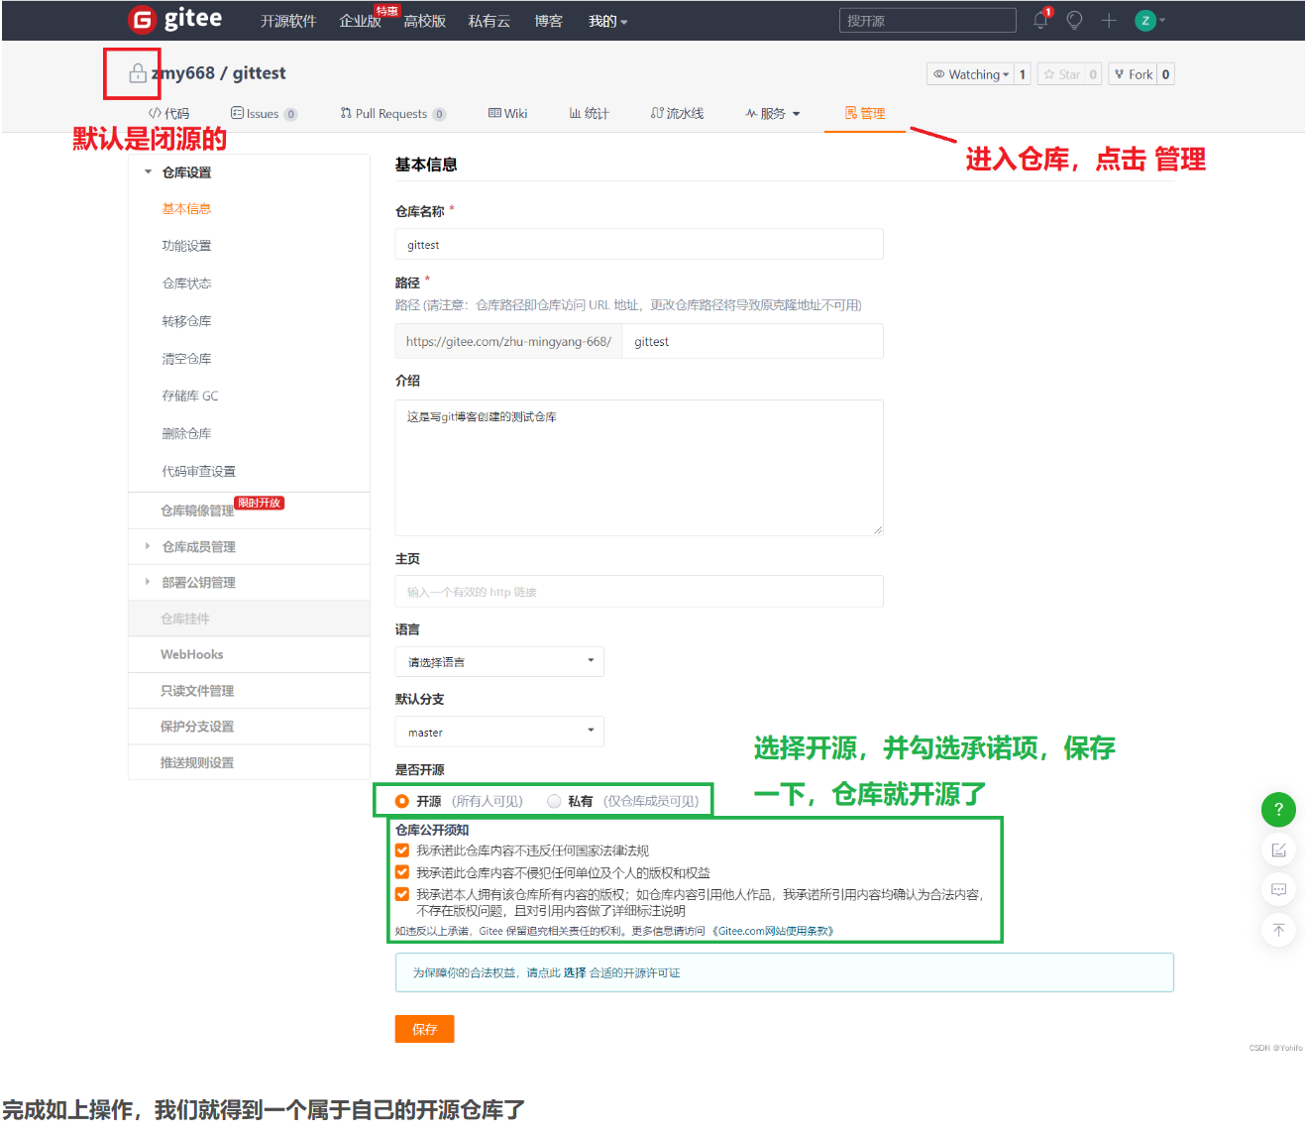The height and width of the screenshot is (1135, 1305).
Task: Open the 管理 tab
Action: pyautogui.click(x=865, y=113)
